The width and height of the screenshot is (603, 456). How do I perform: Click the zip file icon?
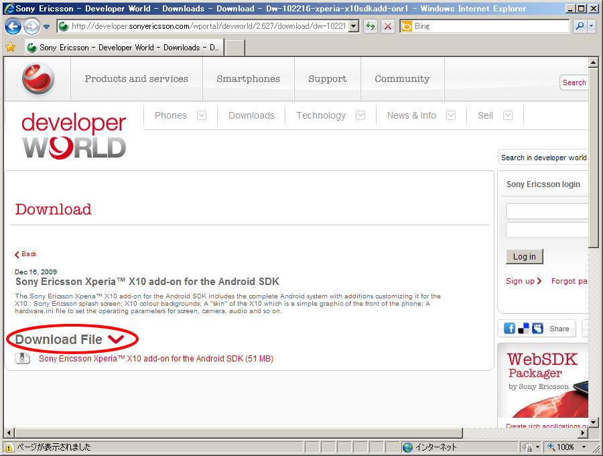pyautogui.click(x=22, y=358)
